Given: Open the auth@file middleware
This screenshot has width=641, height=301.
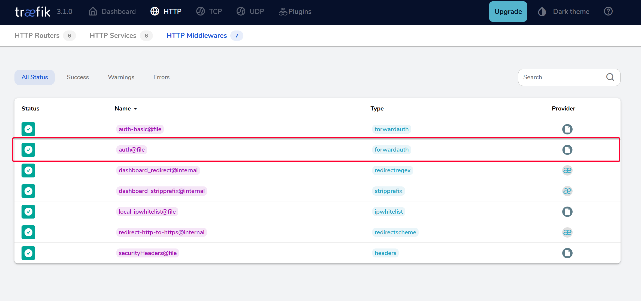Looking at the screenshot, I should coord(132,150).
